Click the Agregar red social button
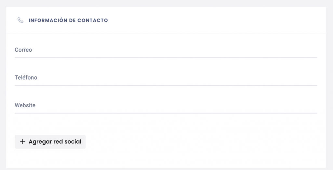This screenshot has width=333, height=170. click(x=50, y=142)
